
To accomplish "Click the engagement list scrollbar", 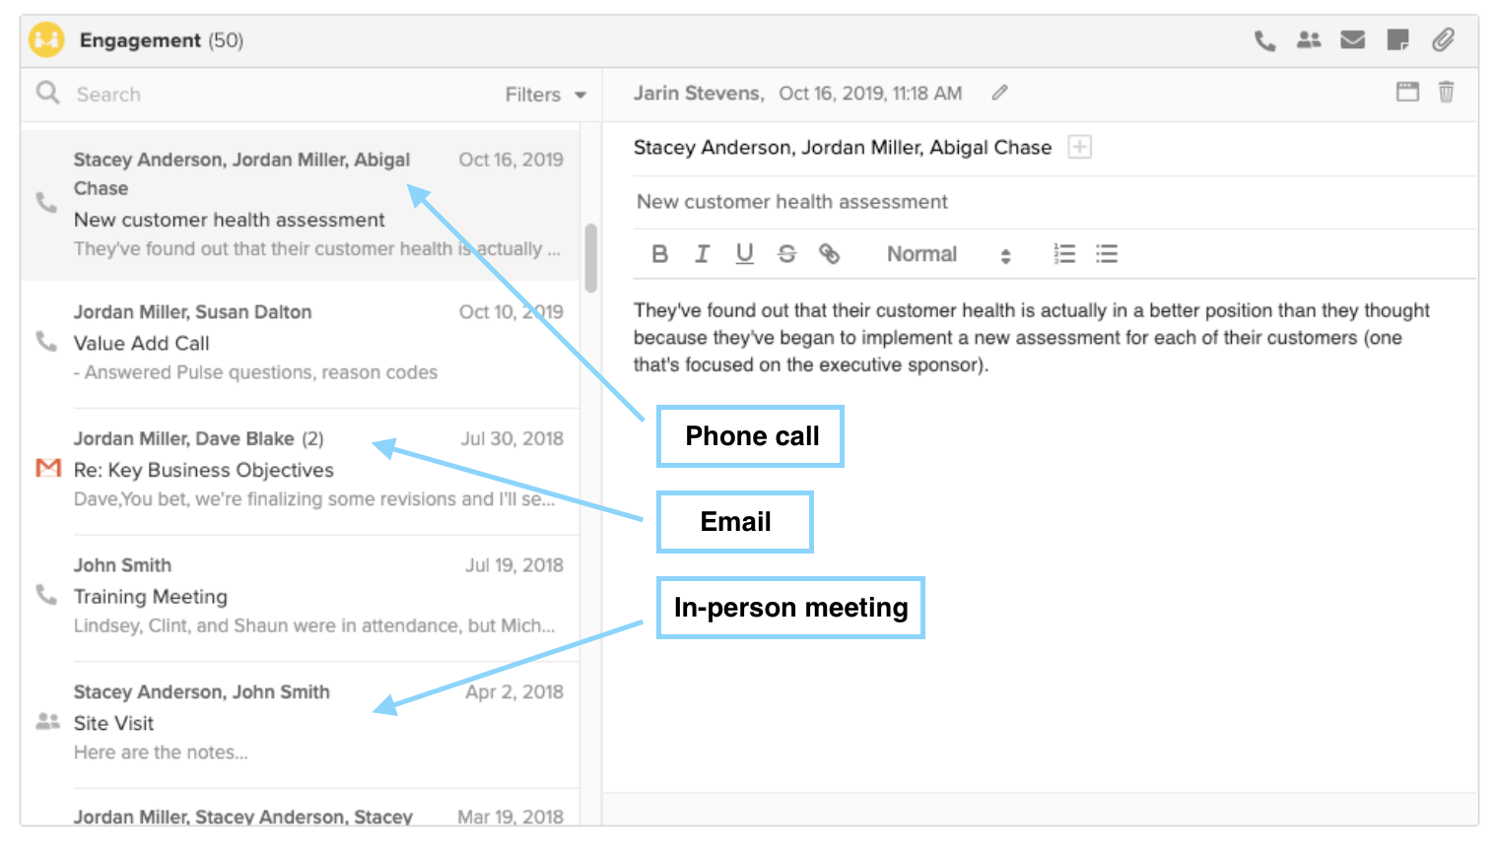I will tap(590, 258).
